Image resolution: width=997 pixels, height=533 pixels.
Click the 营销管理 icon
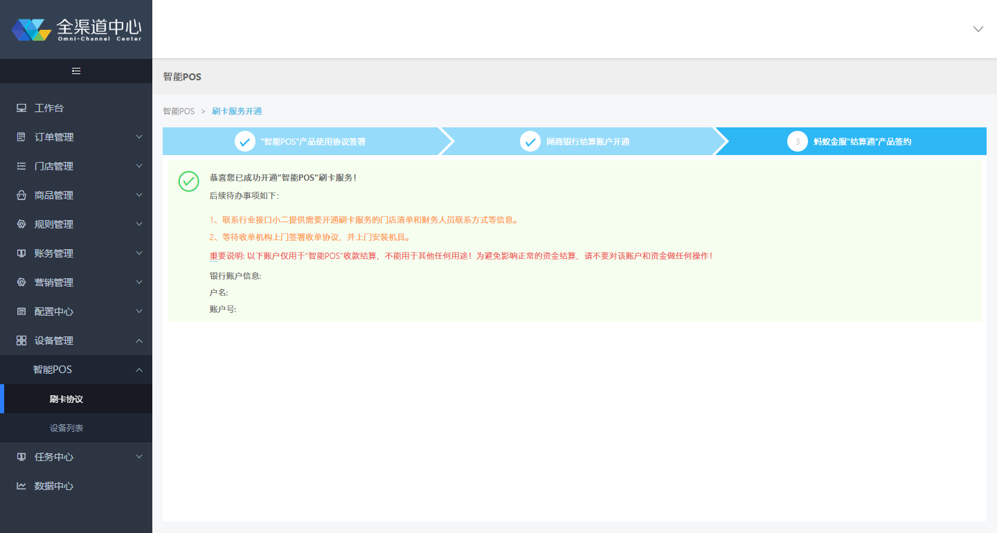[x=21, y=282]
